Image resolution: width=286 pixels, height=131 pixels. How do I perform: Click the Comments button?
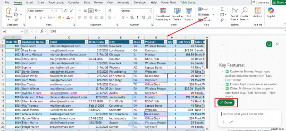[x=261, y=3]
